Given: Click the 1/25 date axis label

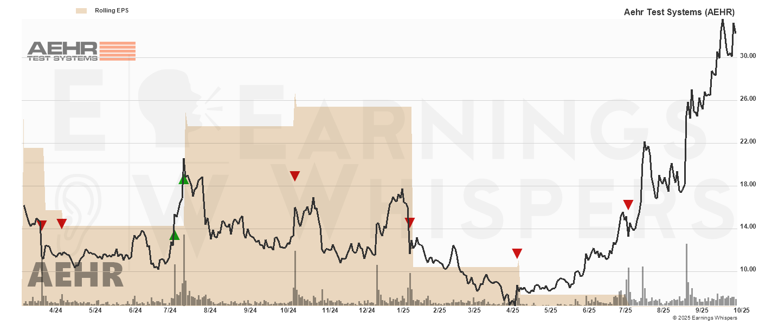Looking at the screenshot, I should [403, 310].
